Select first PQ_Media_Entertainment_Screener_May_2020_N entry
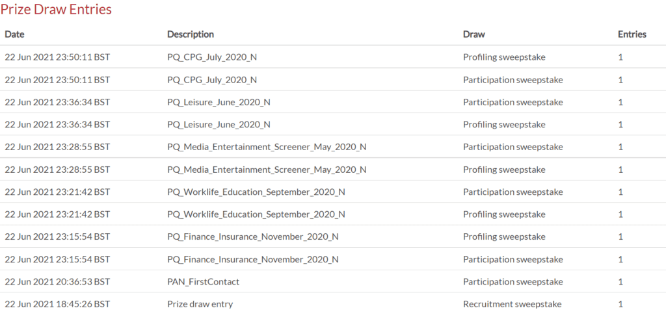 pyautogui.click(x=267, y=147)
